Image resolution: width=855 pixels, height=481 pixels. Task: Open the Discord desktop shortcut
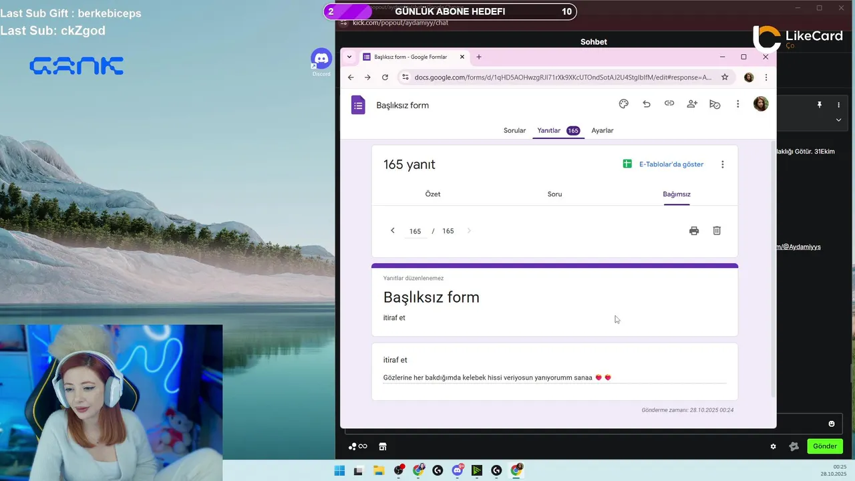click(321, 62)
